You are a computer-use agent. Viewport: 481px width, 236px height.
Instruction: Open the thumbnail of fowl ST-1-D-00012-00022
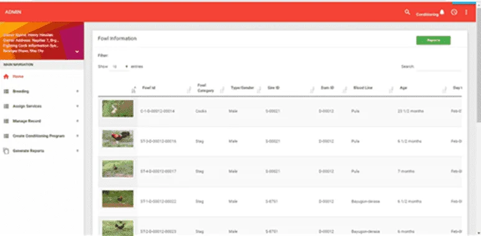point(118,199)
